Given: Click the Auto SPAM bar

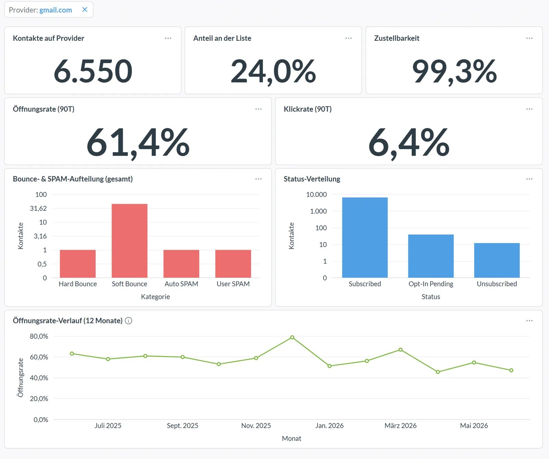Looking at the screenshot, I should (181, 264).
